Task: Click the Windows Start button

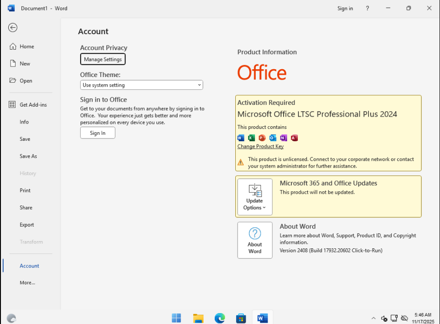Action: (176, 318)
